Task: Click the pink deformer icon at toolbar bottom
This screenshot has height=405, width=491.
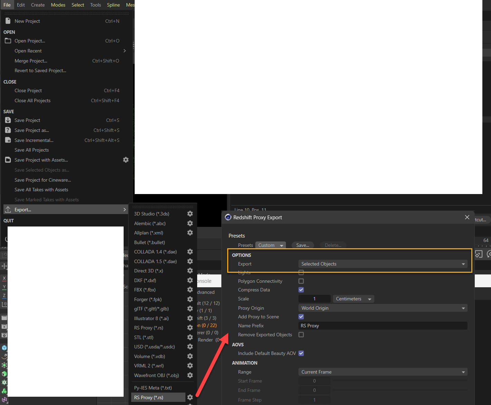Action: [4, 400]
